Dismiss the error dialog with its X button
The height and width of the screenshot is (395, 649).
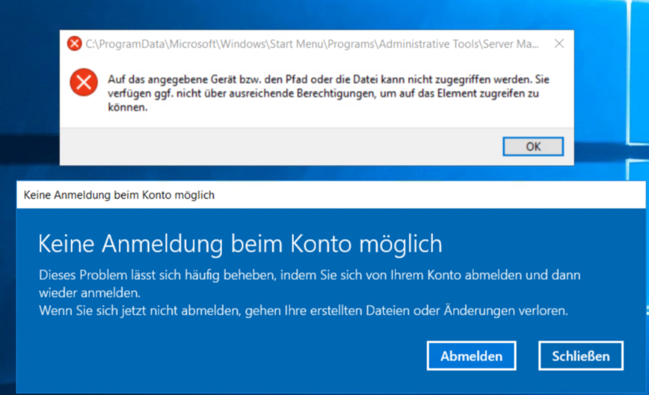coord(559,44)
